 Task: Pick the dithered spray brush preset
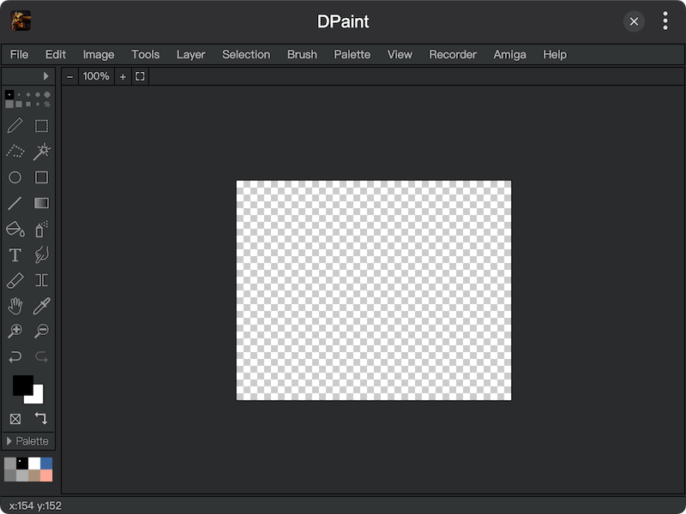point(47,104)
